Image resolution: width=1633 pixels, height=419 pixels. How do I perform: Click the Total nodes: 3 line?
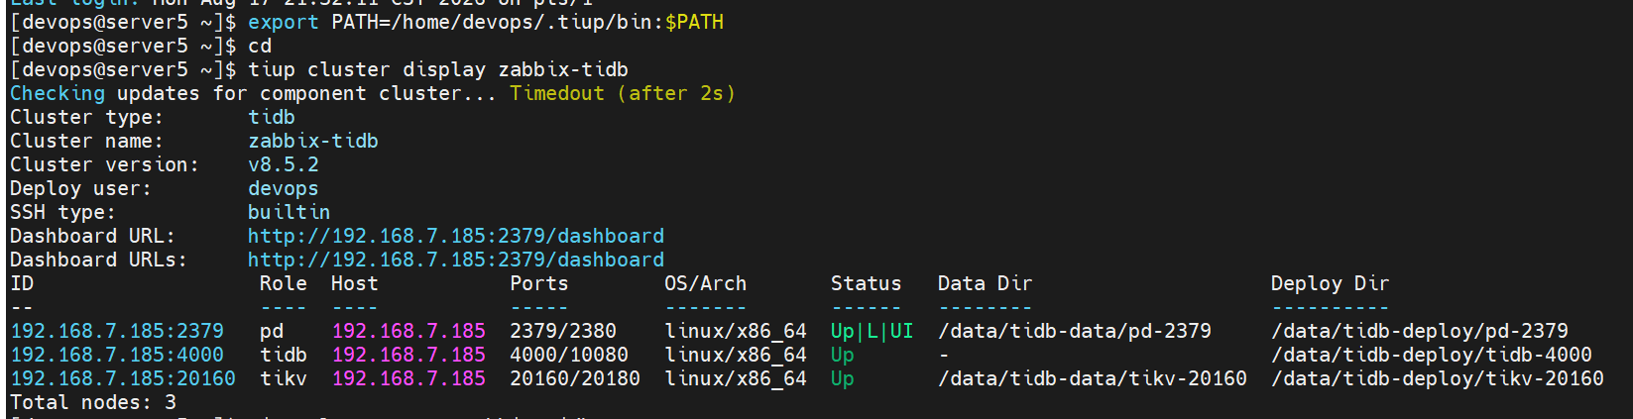(x=93, y=402)
